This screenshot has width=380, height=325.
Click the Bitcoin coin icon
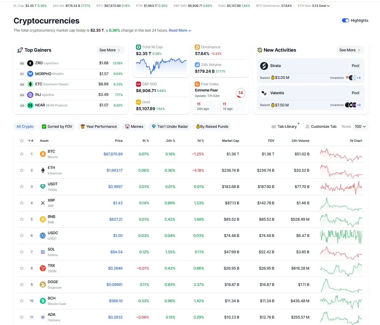pos(42,154)
